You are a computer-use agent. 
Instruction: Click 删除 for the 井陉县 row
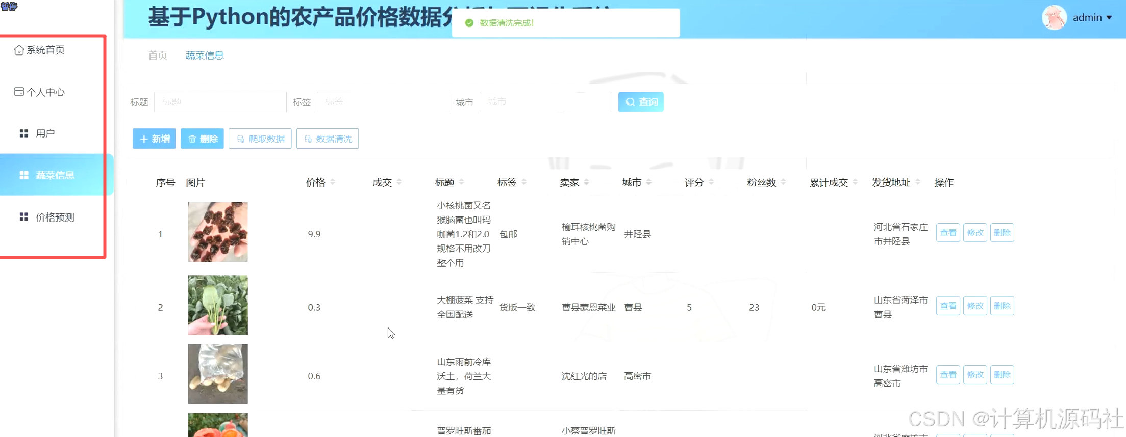1002,233
